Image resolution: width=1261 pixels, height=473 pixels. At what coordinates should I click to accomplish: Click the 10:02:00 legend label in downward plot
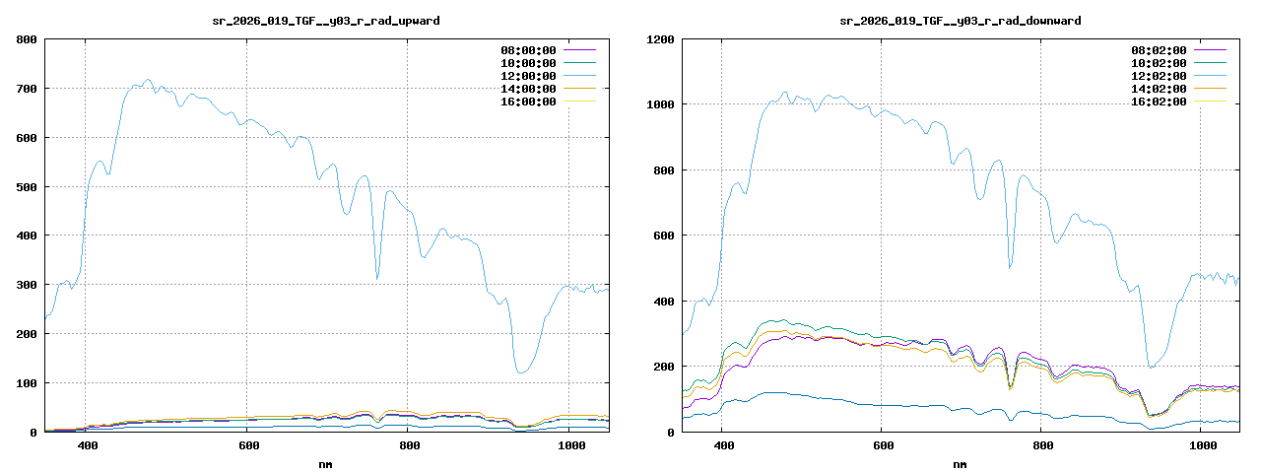[1160, 63]
